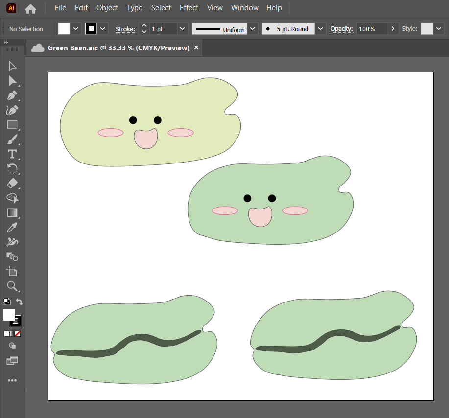Image resolution: width=449 pixels, height=418 pixels.
Task: Click the Uniform width profile preview
Action: (x=219, y=28)
